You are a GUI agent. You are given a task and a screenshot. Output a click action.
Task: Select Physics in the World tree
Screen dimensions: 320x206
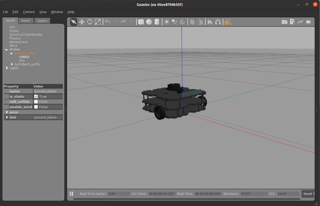[15, 38]
